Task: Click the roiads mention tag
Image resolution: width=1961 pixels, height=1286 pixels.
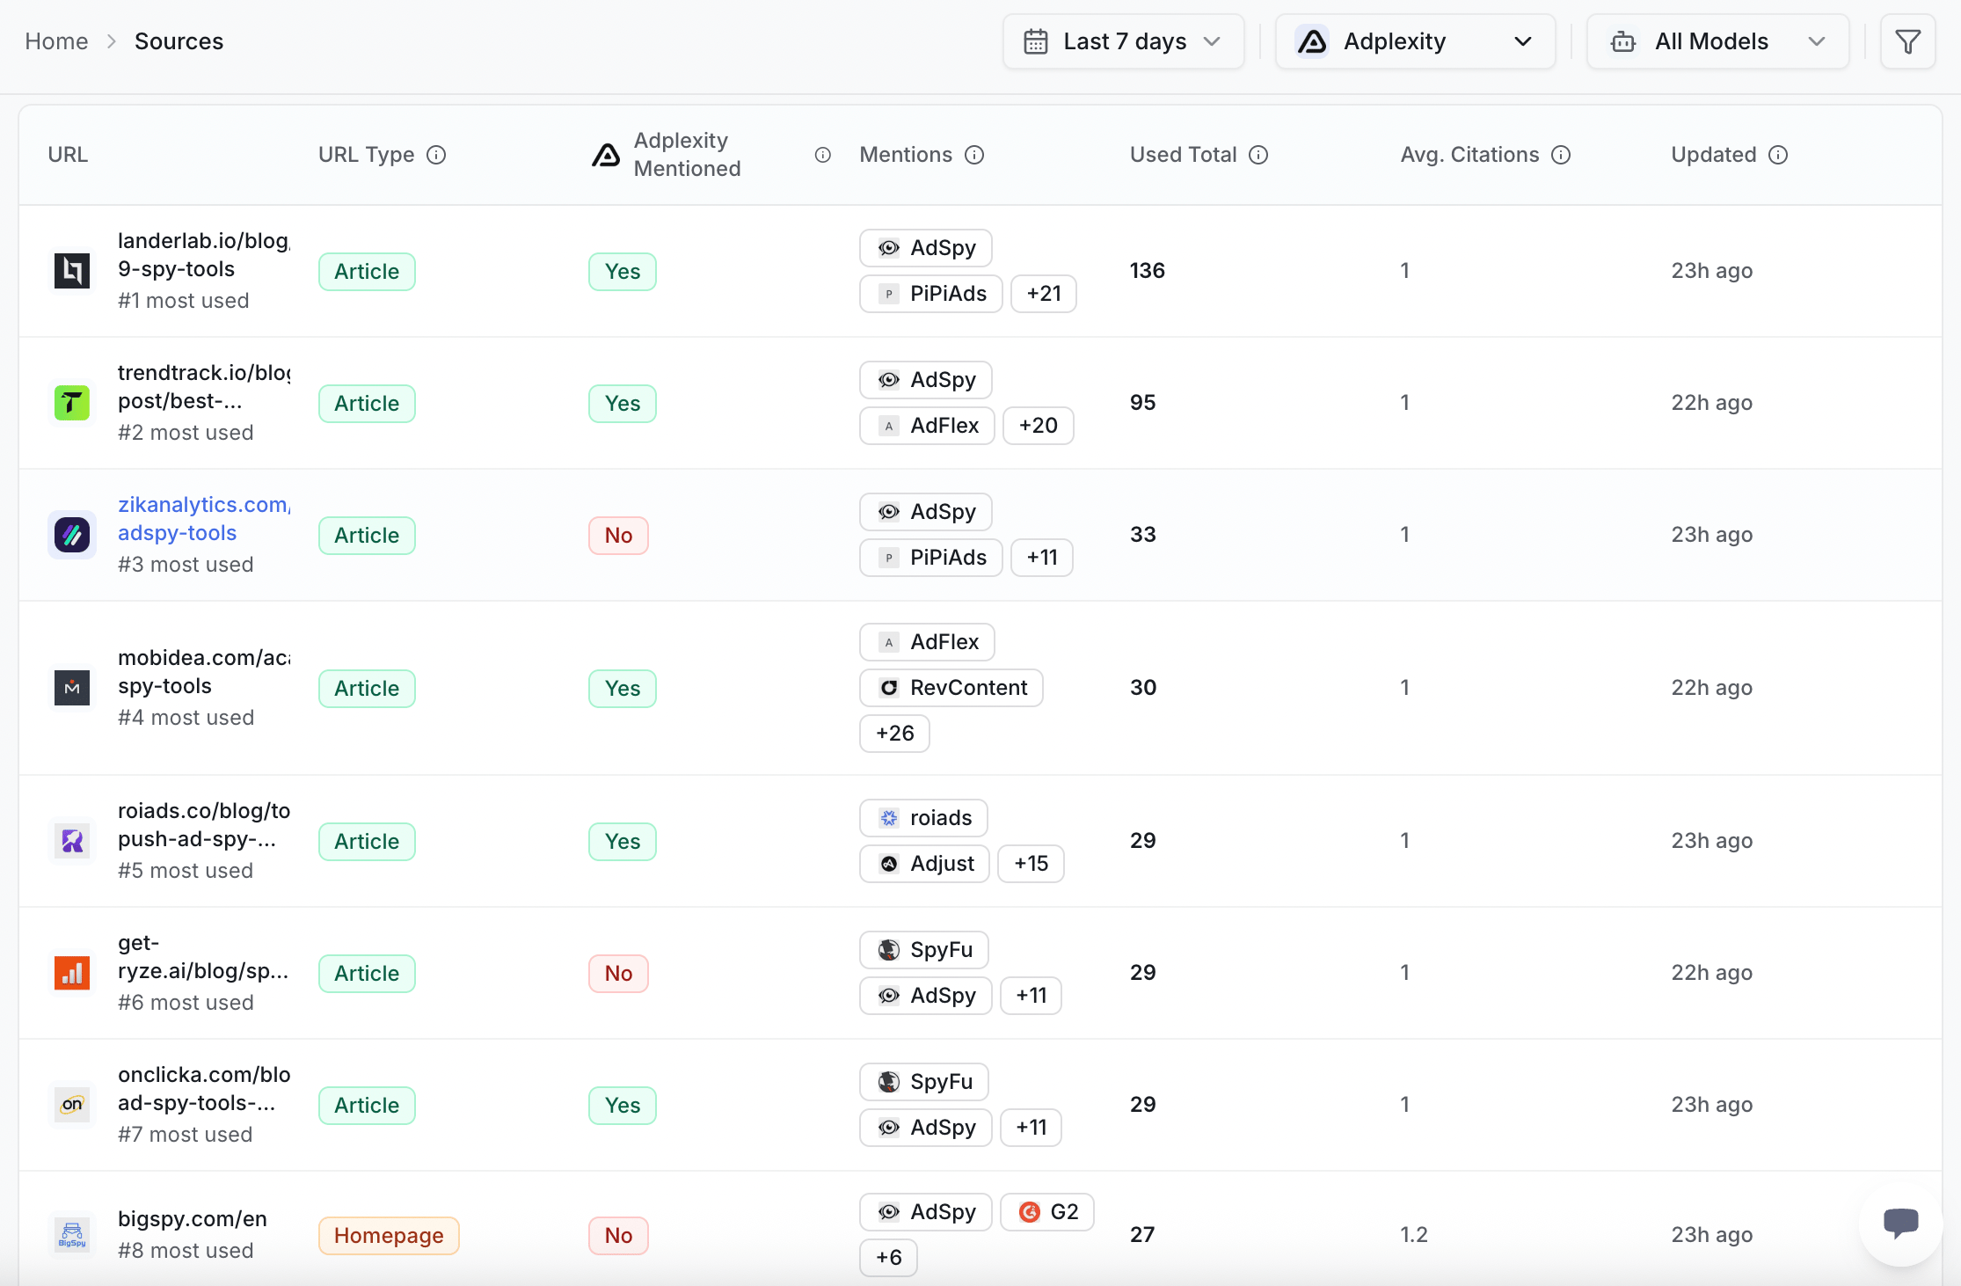Action: point(923,818)
